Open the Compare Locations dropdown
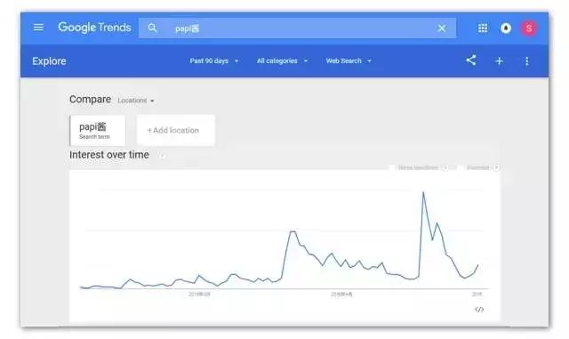The width and height of the screenshot is (569, 339). (136, 101)
